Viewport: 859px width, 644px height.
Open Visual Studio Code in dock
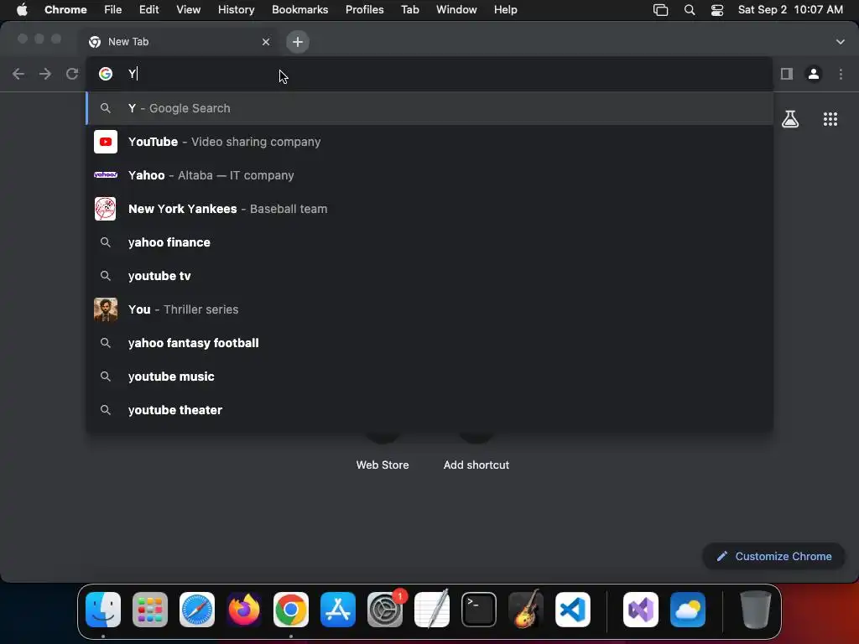pyautogui.click(x=573, y=610)
